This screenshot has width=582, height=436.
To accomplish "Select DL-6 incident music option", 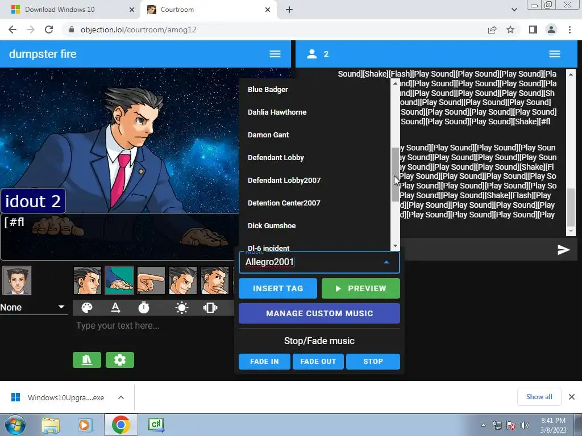I will point(315,245).
